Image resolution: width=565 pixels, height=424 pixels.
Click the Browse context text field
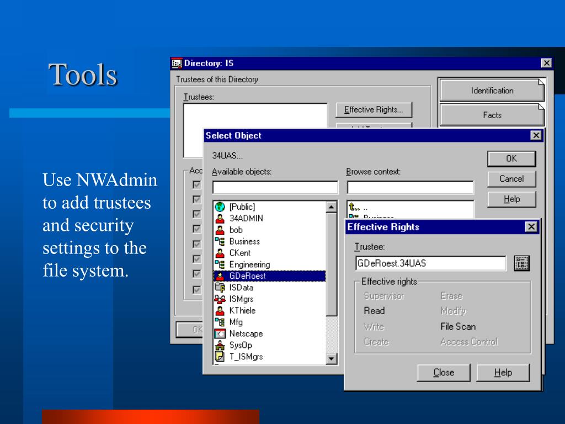point(410,188)
